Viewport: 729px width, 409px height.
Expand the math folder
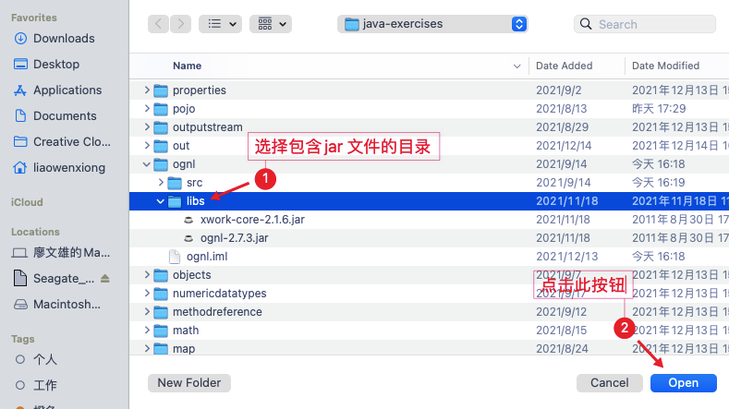(x=147, y=330)
